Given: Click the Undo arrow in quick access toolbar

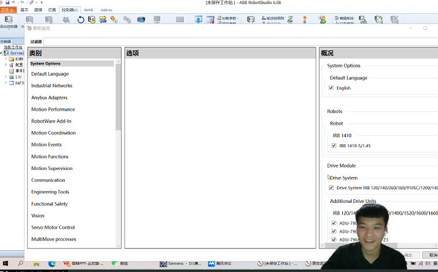Looking at the screenshot, I should click(13, 2).
